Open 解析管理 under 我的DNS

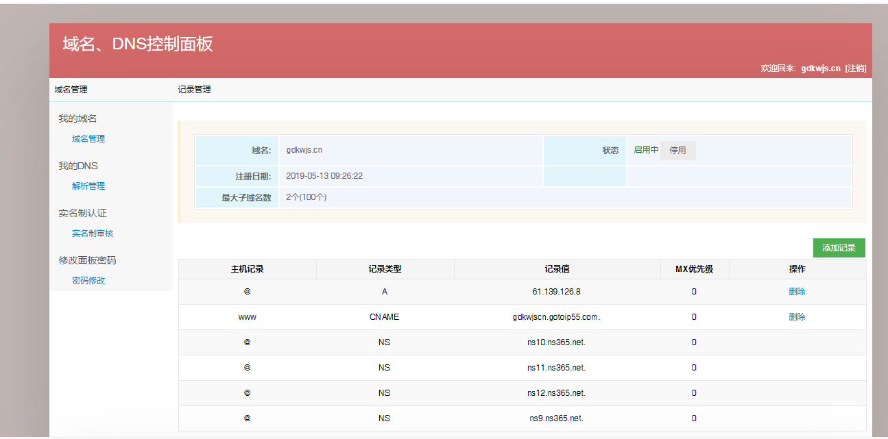pos(88,186)
